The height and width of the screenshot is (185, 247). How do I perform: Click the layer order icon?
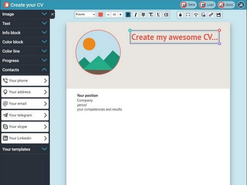pyautogui.click(x=195, y=14)
